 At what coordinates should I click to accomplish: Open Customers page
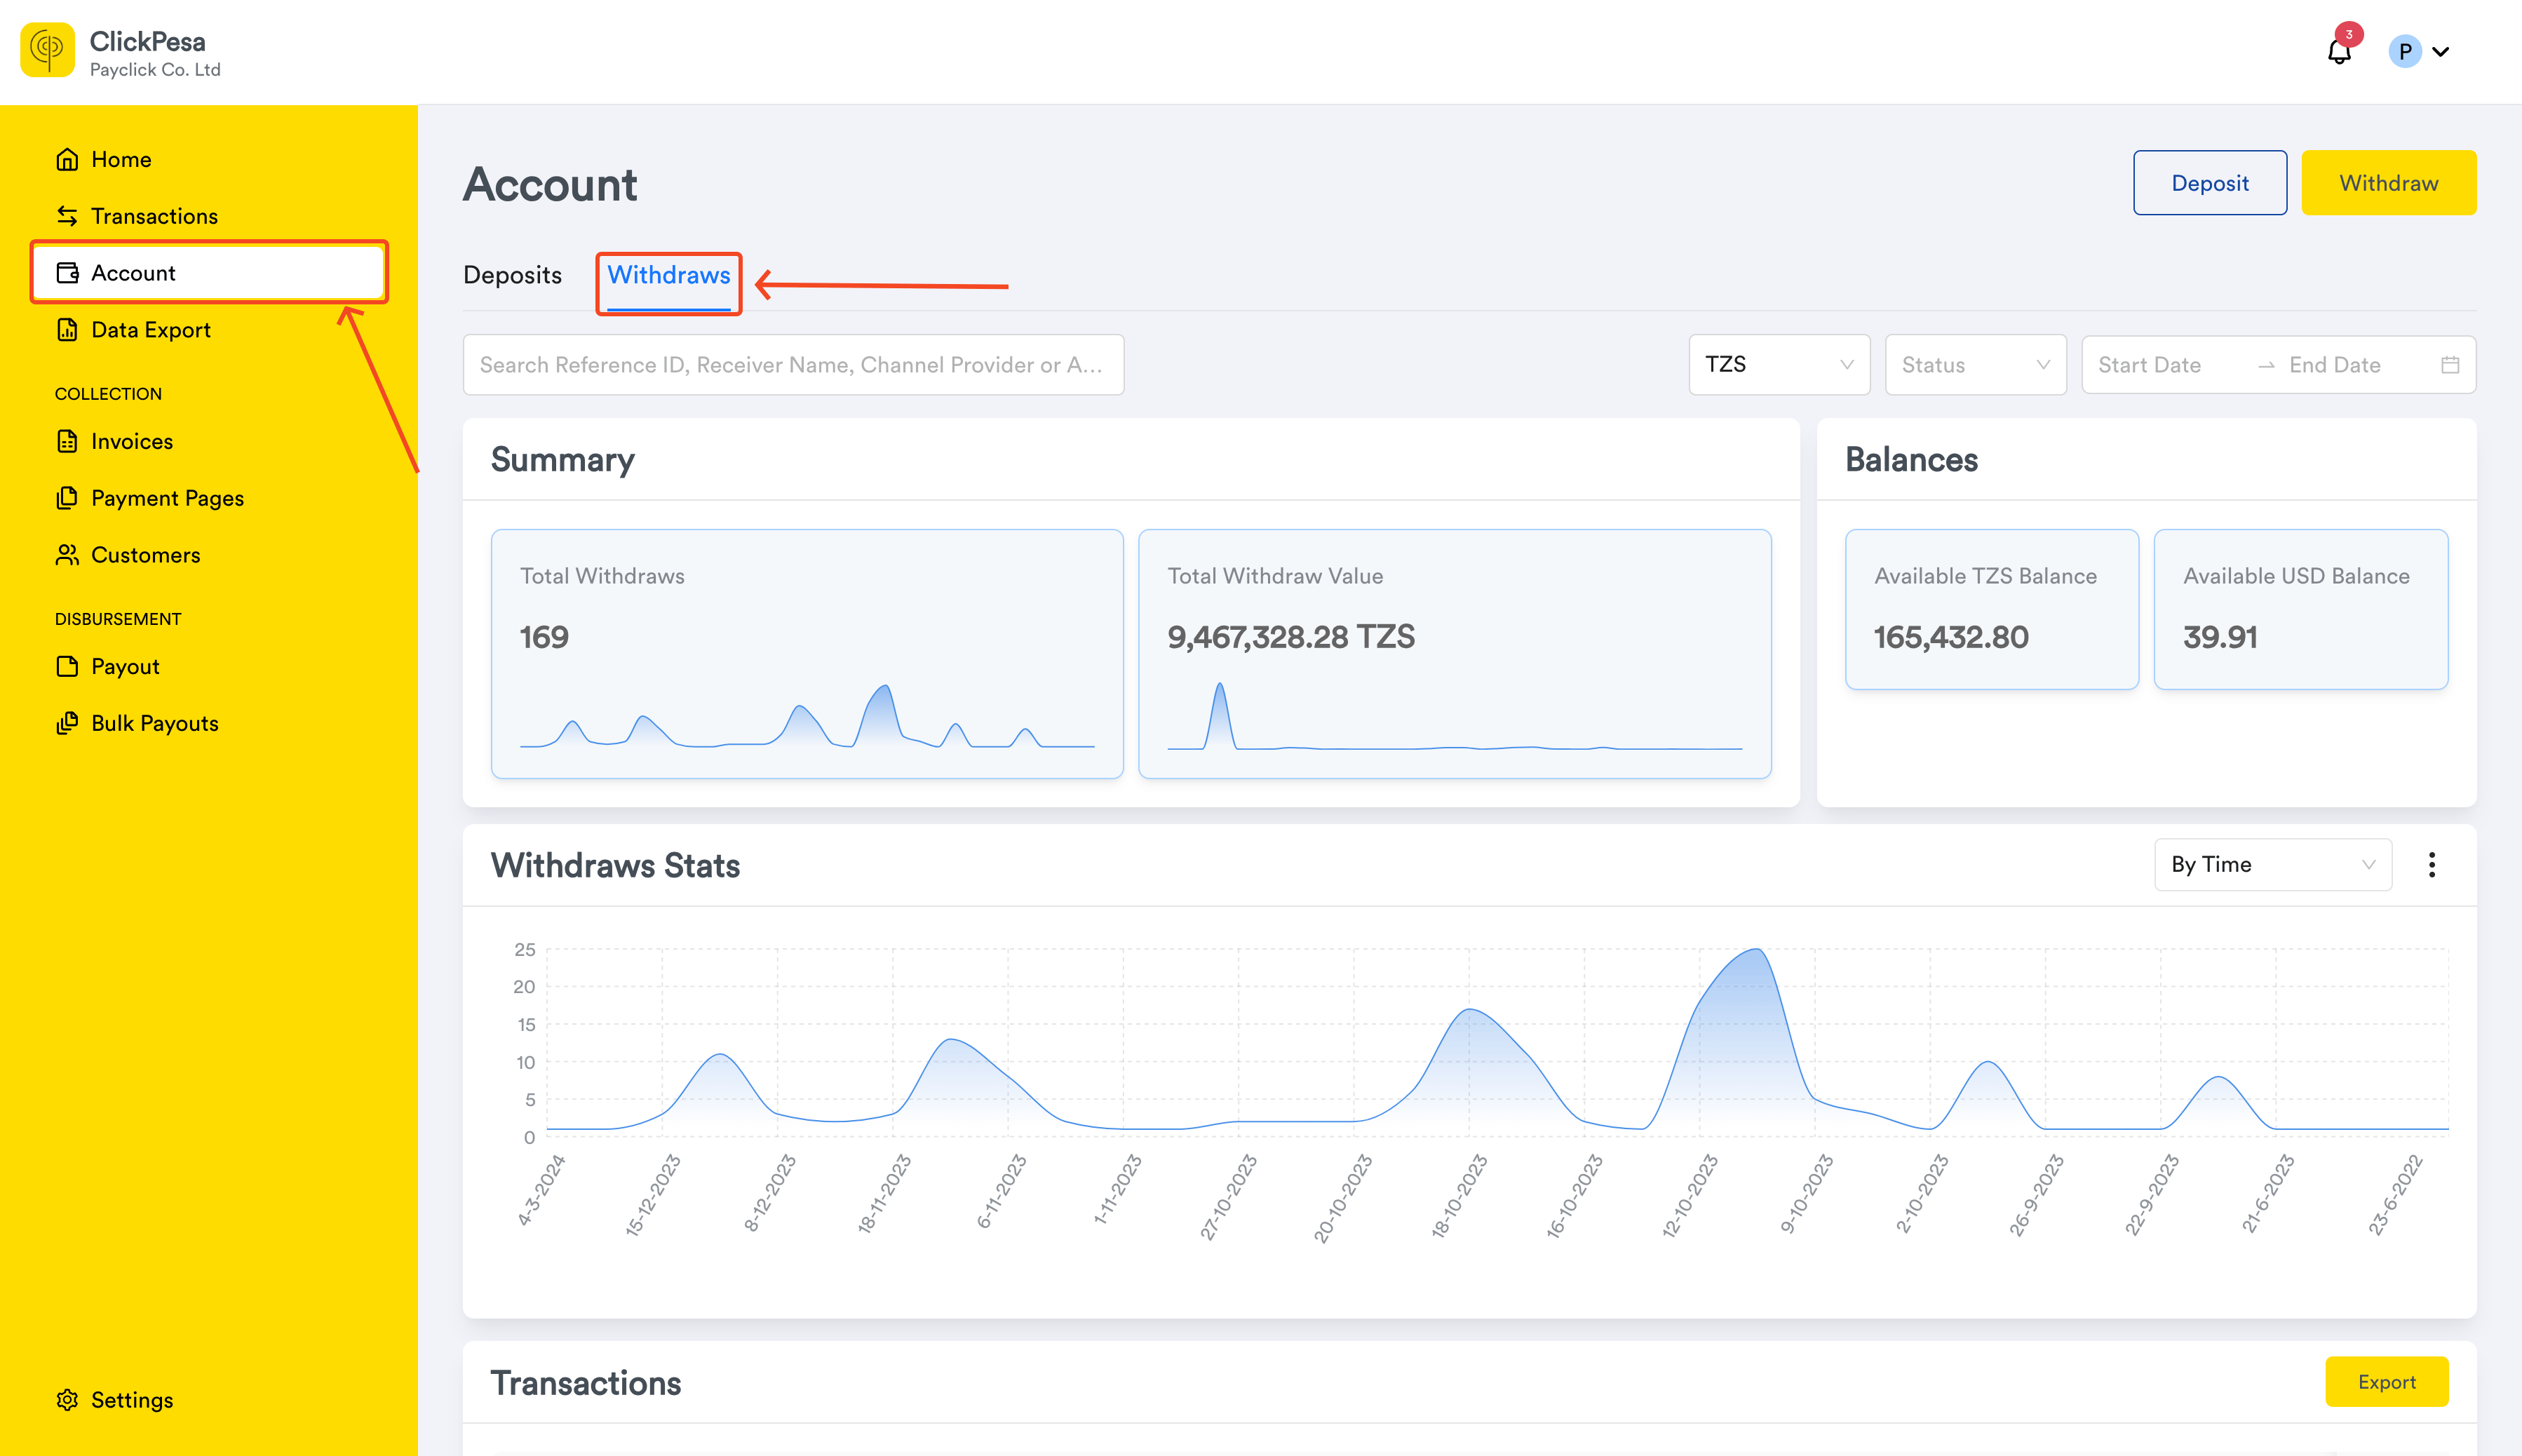coord(145,555)
